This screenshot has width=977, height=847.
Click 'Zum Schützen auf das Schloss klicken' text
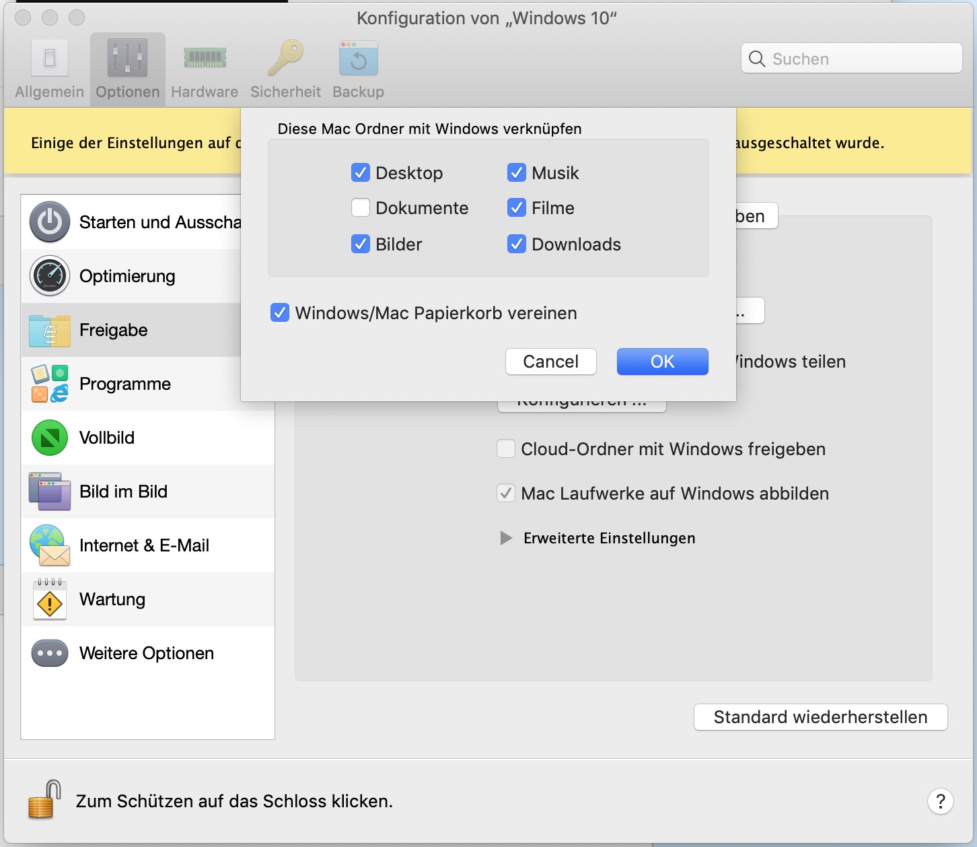click(234, 801)
